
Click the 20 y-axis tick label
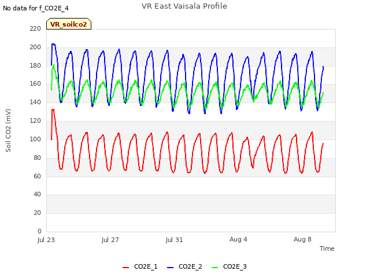37,213
